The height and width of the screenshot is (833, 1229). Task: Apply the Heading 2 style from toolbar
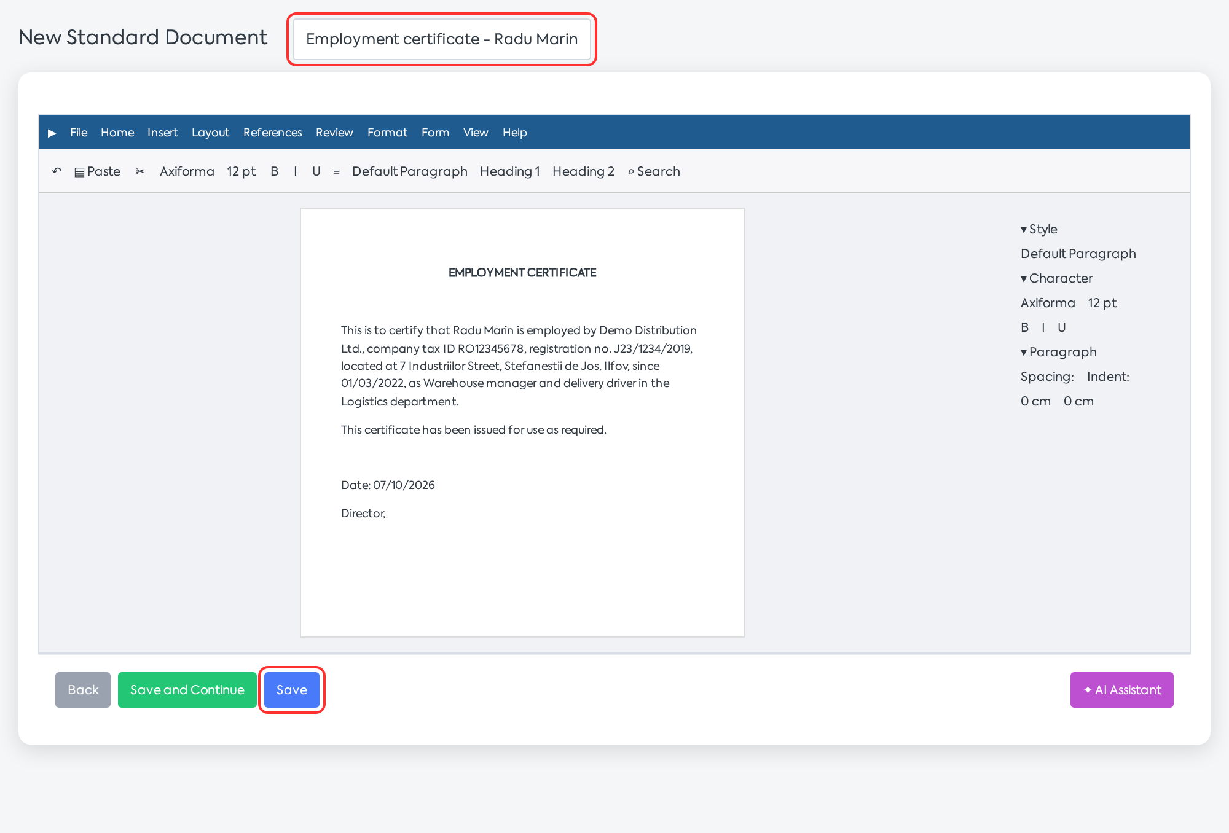pos(583,171)
